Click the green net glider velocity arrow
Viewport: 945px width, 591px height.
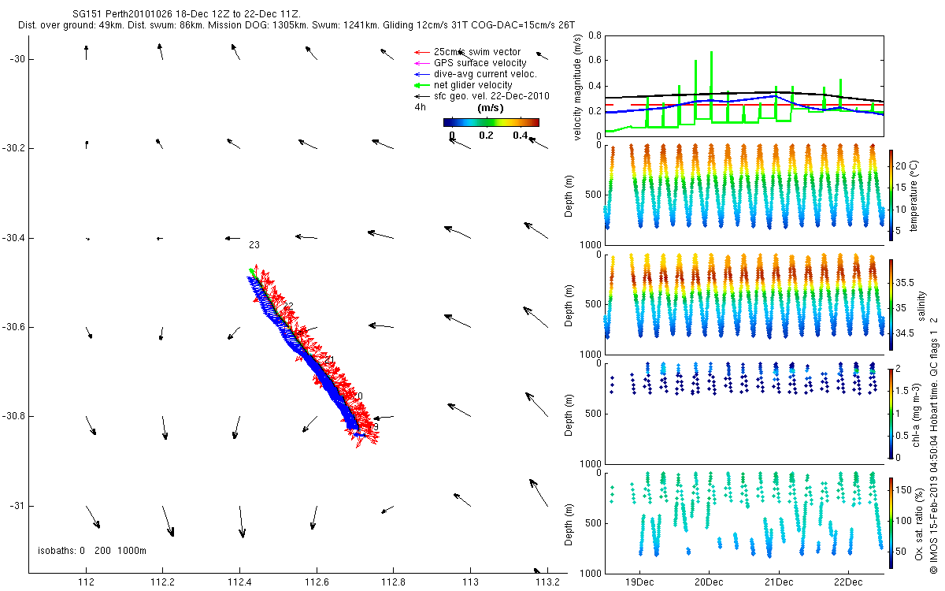(x=421, y=85)
